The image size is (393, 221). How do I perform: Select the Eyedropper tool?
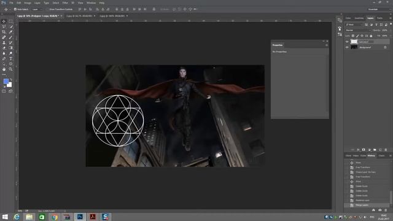click(x=10, y=32)
